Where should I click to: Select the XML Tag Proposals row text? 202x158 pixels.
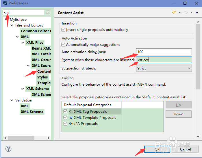click(x=90, y=112)
